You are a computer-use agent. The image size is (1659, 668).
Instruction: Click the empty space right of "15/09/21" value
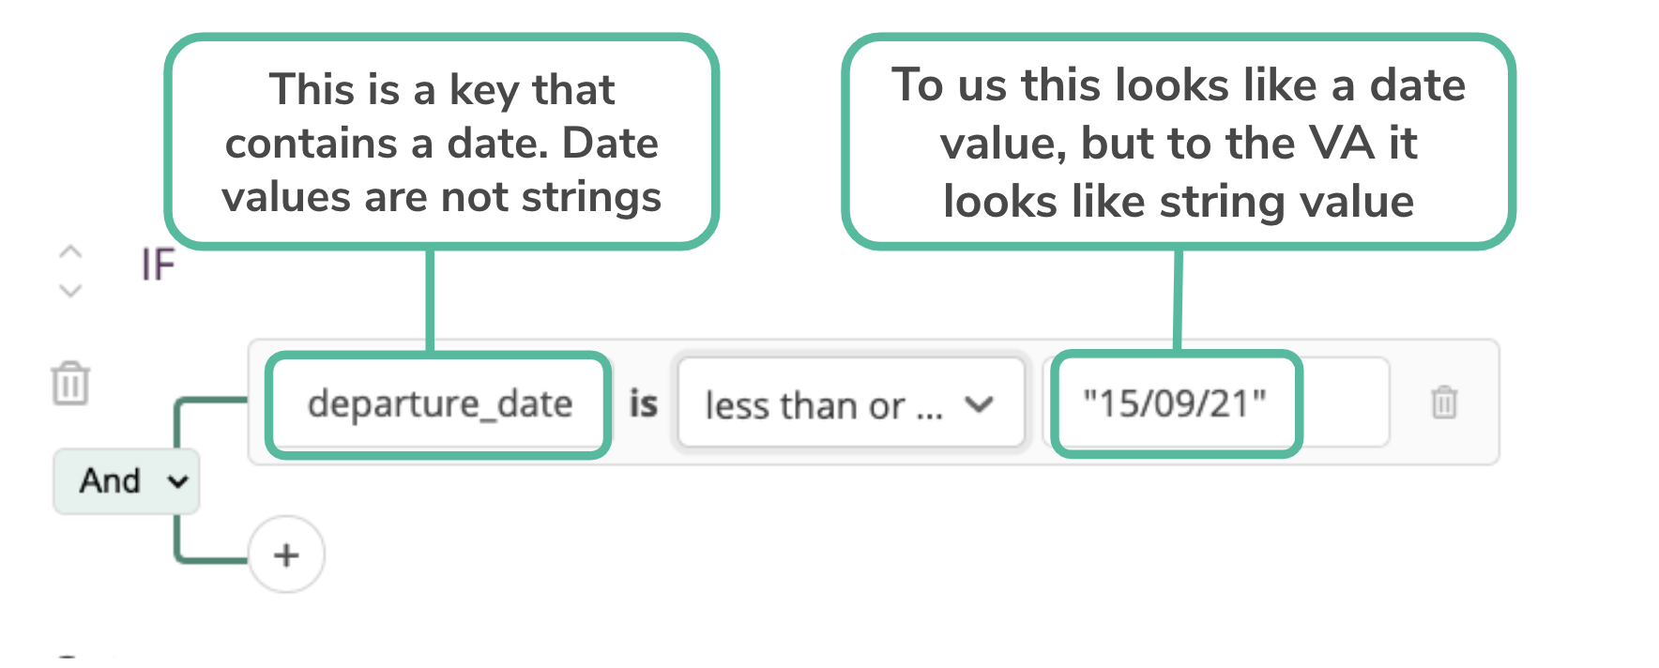pyautogui.click(x=1344, y=402)
